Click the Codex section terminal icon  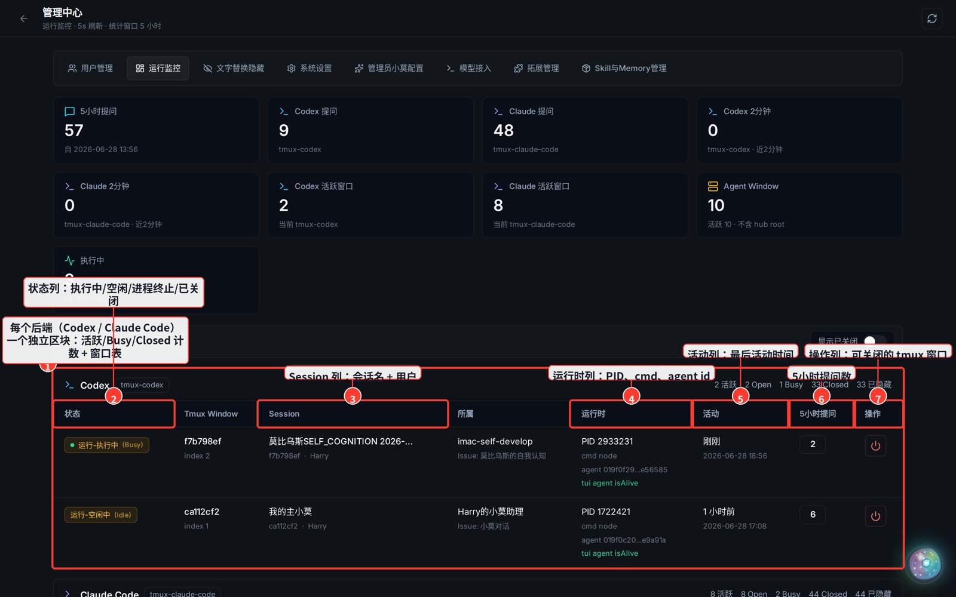coord(69,385)
